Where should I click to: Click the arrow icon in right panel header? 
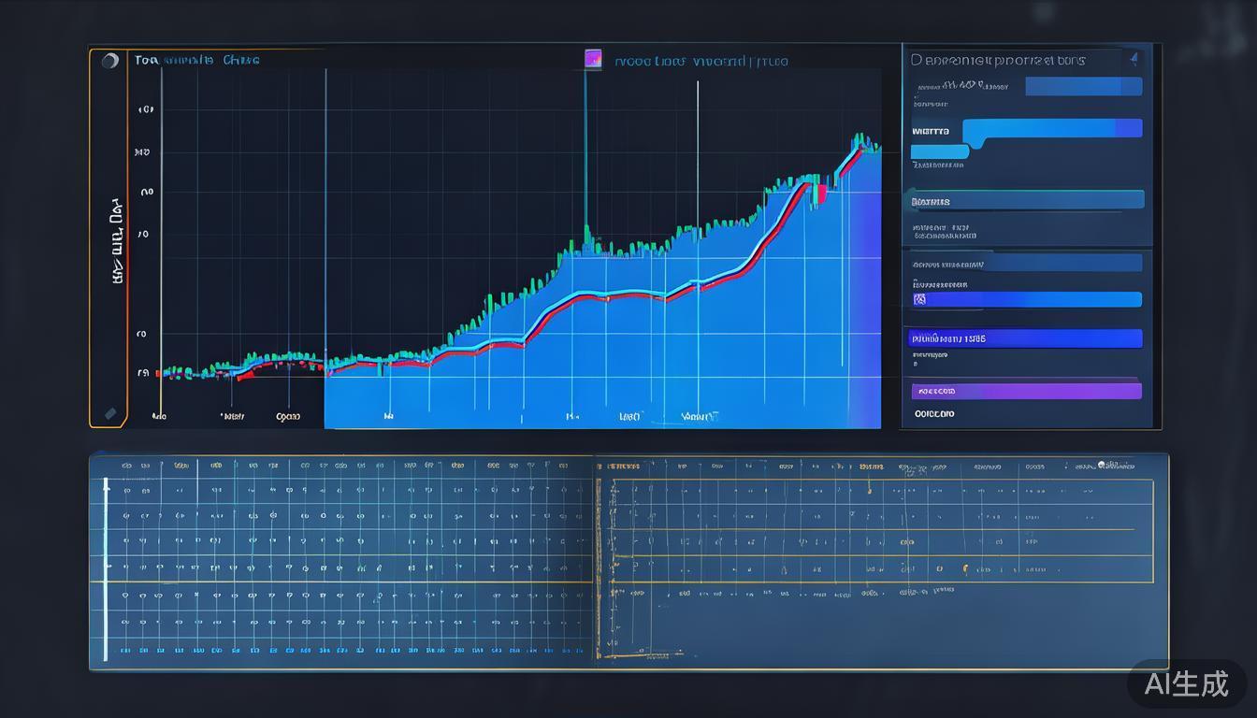[x=1134, y=59]
